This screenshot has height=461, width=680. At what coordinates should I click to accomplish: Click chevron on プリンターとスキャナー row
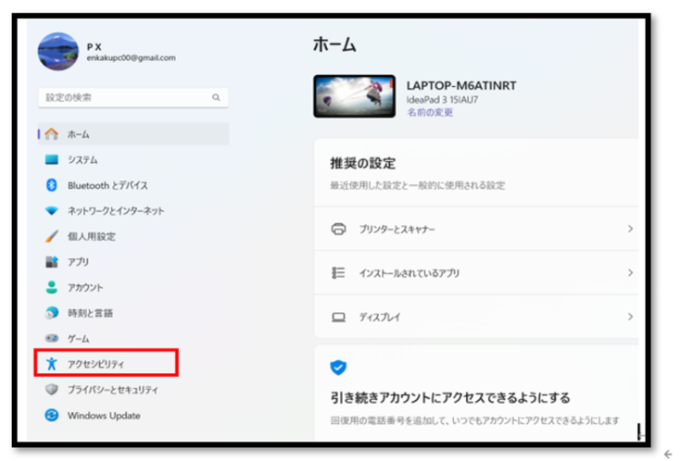pos(630,229)
